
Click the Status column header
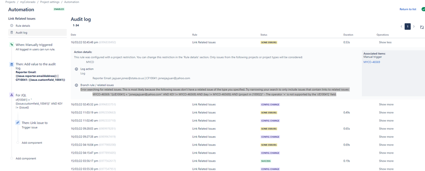pos(264,35)
